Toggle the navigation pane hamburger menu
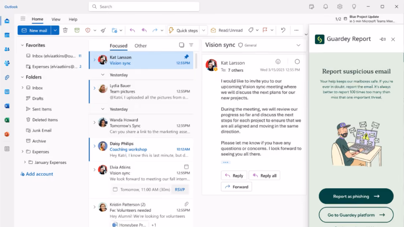The image size is (404, 227). tap(23, 18)
